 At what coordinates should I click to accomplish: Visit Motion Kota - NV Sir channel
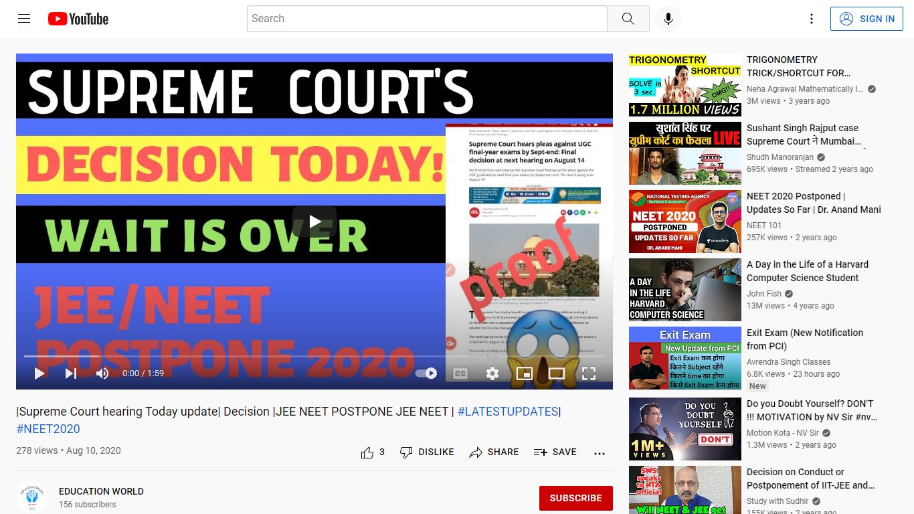(x=783, y=433)
